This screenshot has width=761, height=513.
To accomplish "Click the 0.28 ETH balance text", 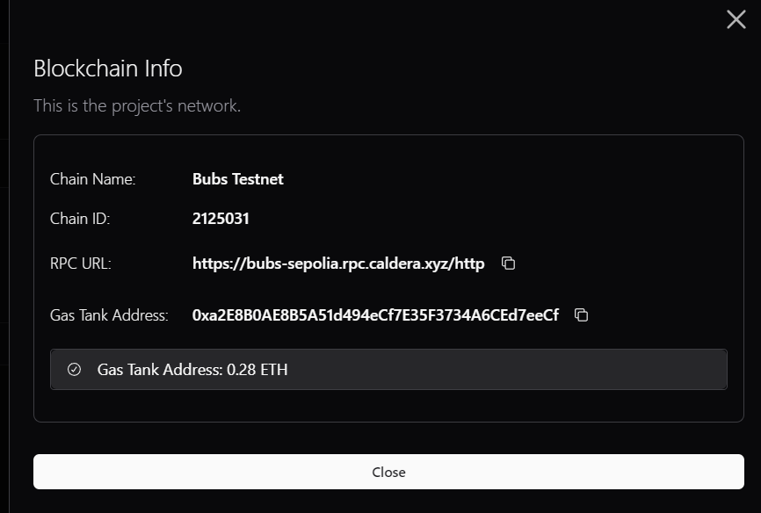I will [x=257, y=370].
